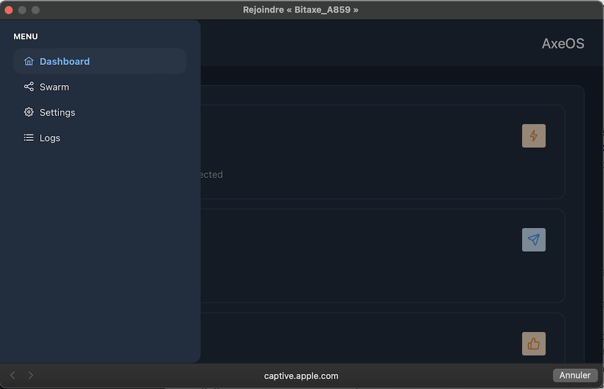Click the Annuler button

click(x=574, y=376)
